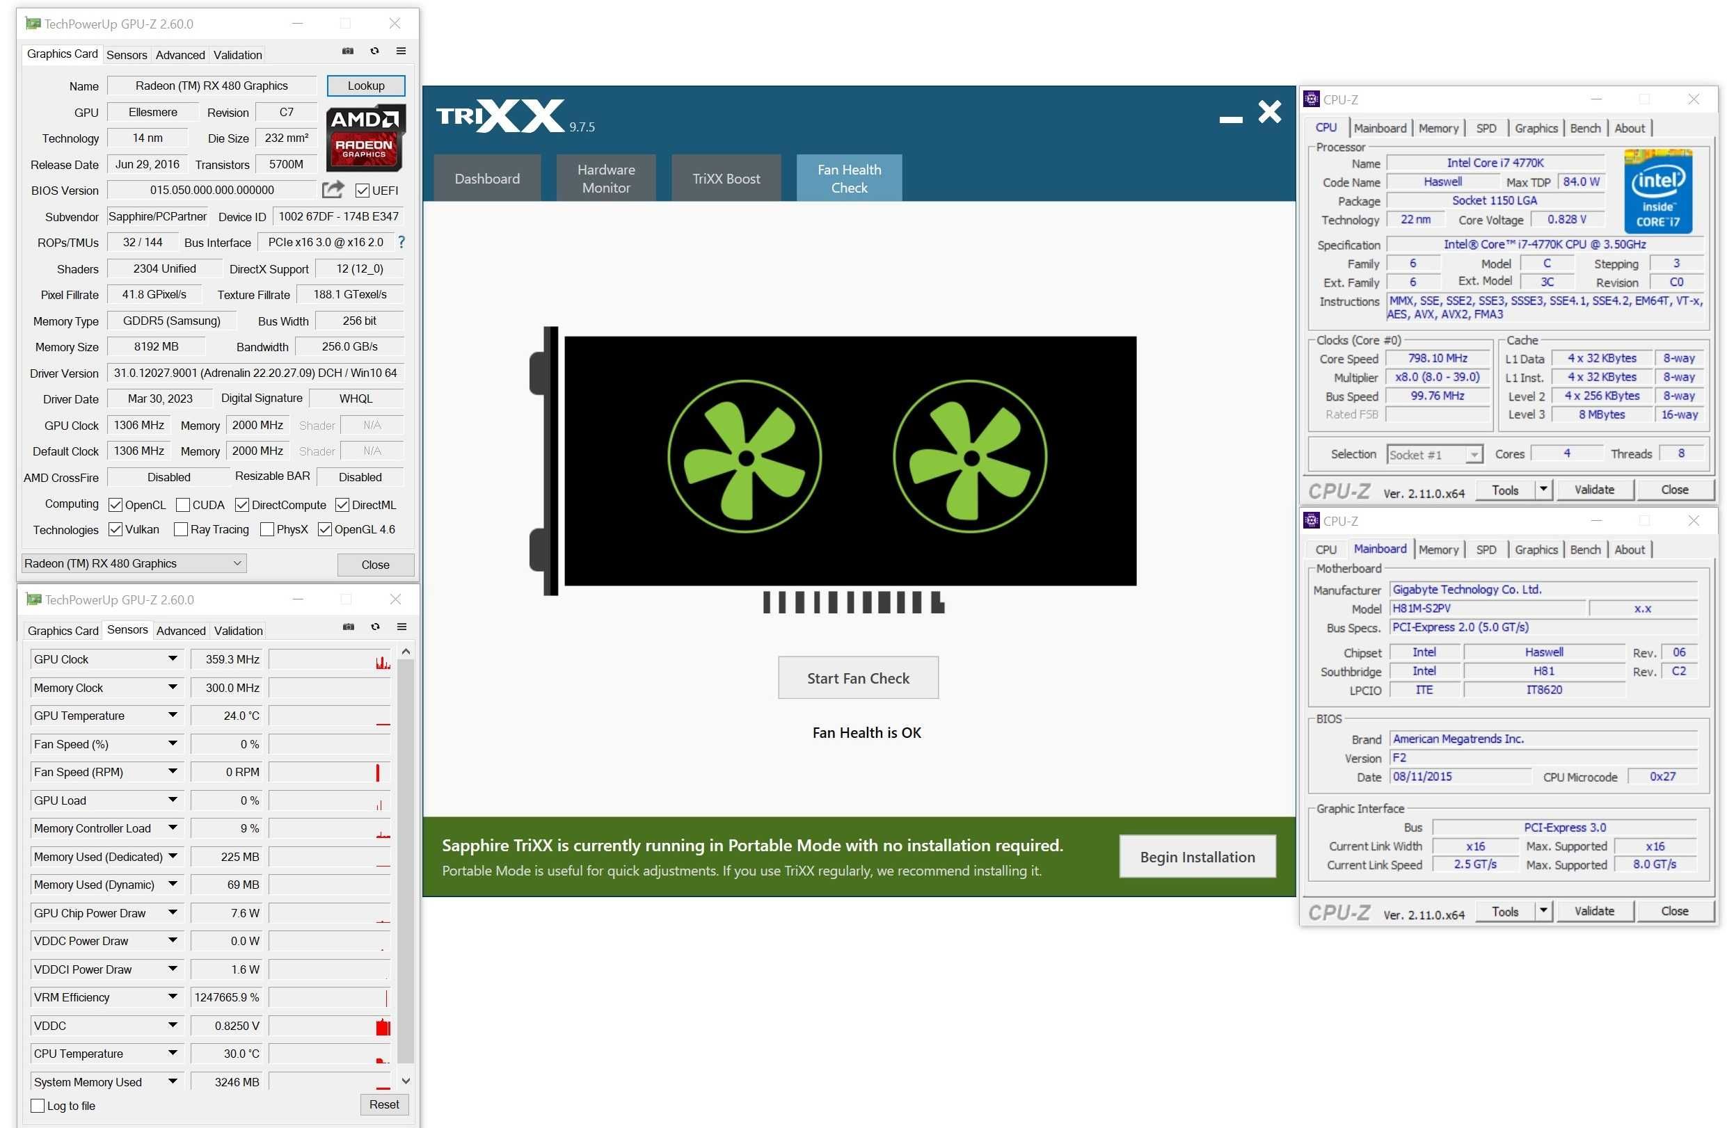The height and width of the screenshot is (1128, 1727).
Task: Expand GPU Clock sensor dropdown
Action: pyautogui.click(x=172, y=659)
